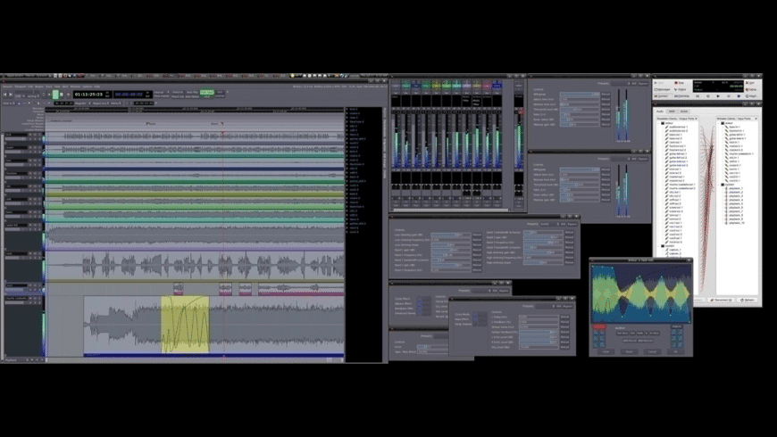777x437 pixels.
Task: Click the mixer window horizontal scrollbar
Action: (449, 210)
